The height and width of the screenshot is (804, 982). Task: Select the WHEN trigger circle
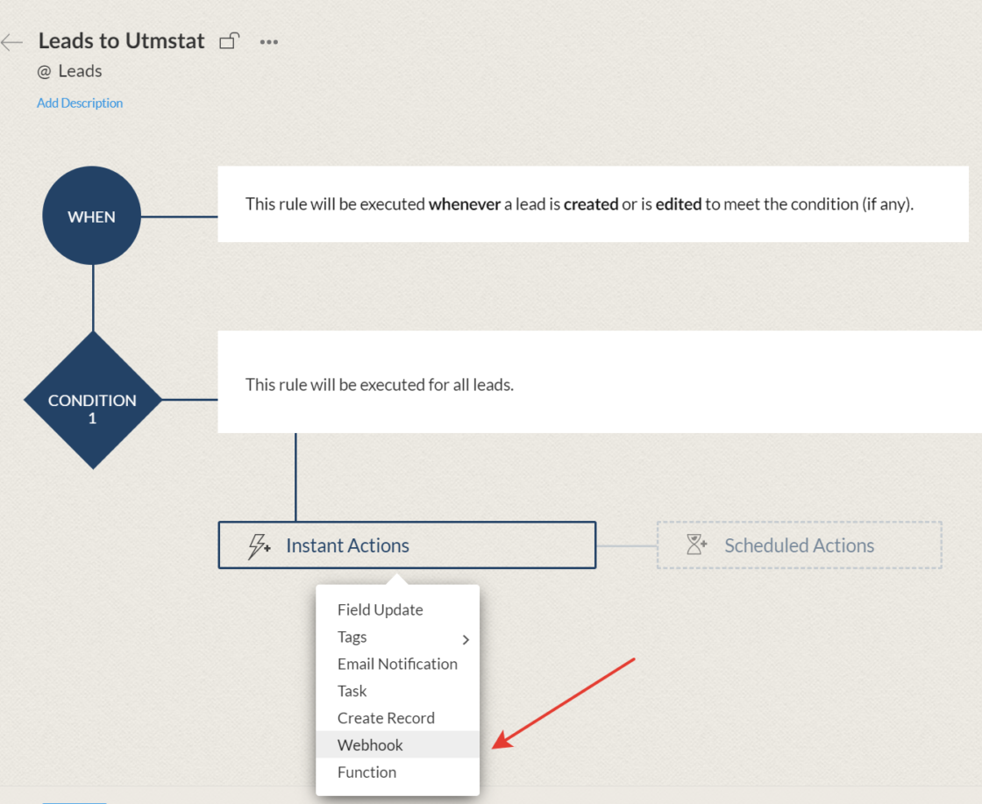pyautogui.click(x=91, y=215)
